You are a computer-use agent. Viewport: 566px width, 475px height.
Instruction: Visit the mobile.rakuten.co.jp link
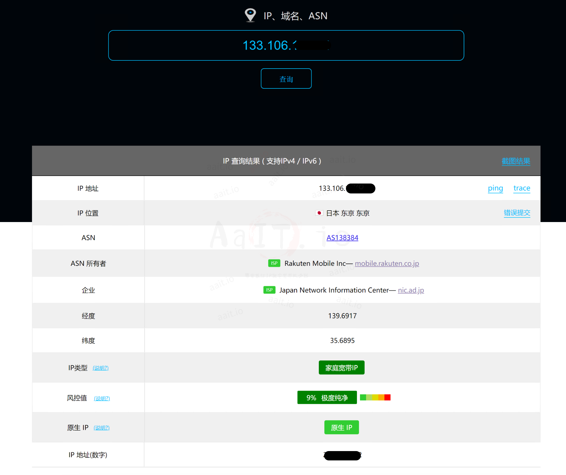click(x=387, y=263)
